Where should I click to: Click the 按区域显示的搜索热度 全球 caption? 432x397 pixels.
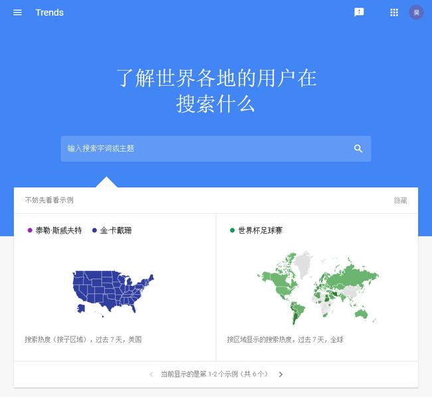(285, 339)
